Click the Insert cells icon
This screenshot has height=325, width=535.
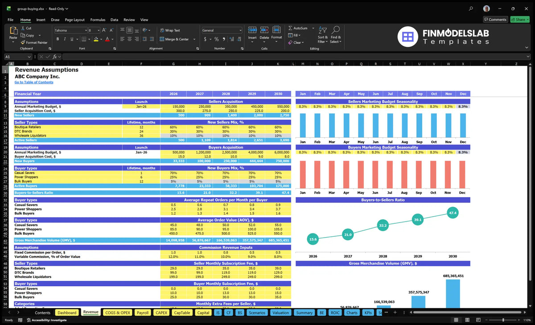tap(252, 30)
